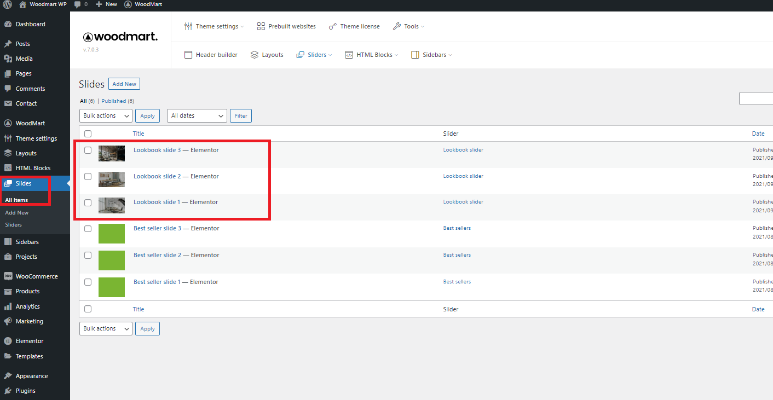Open Theme license in header navigation
The image size is (773, 400).
coord(354,26)
